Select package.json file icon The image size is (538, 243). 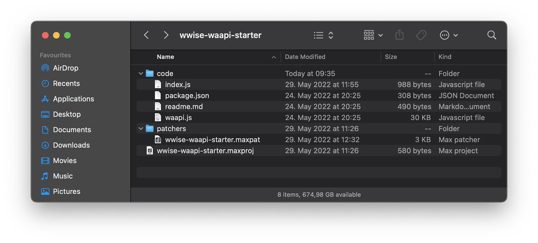(x=157, y=95)
